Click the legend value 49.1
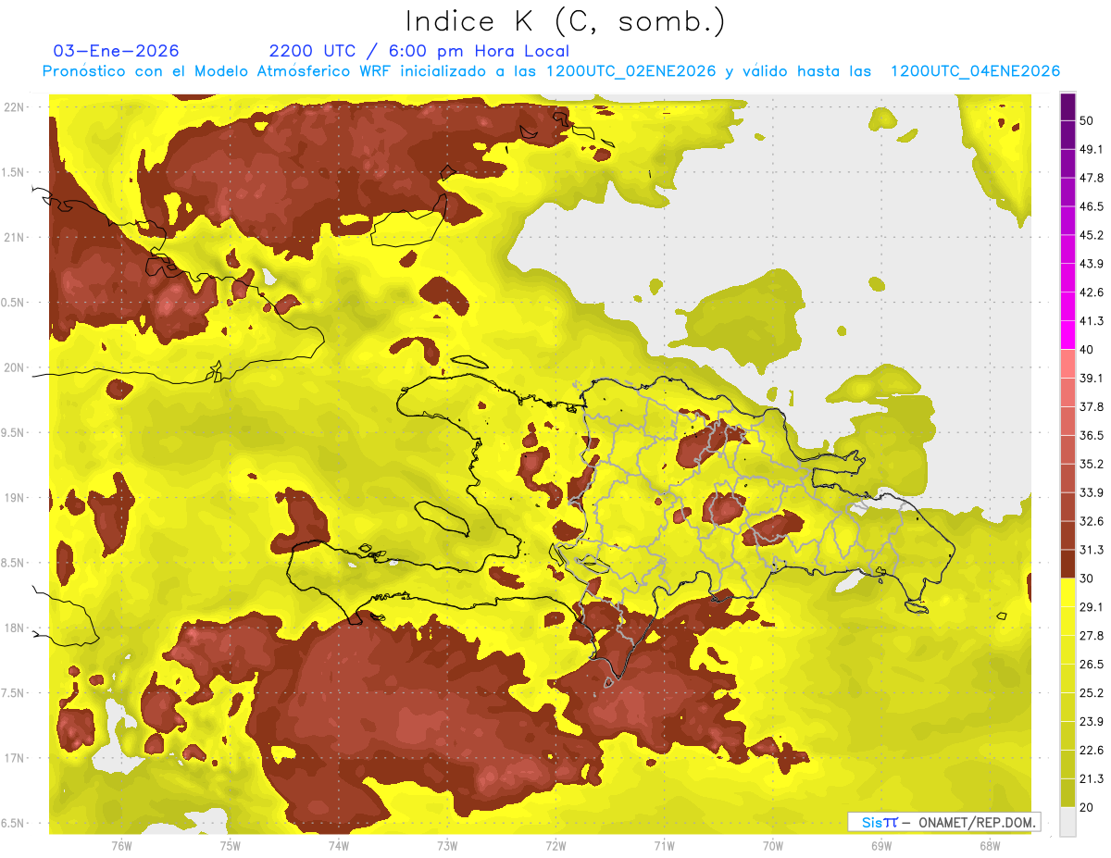Viewport: 1111px width, 858px height. tap(1092, 149)
